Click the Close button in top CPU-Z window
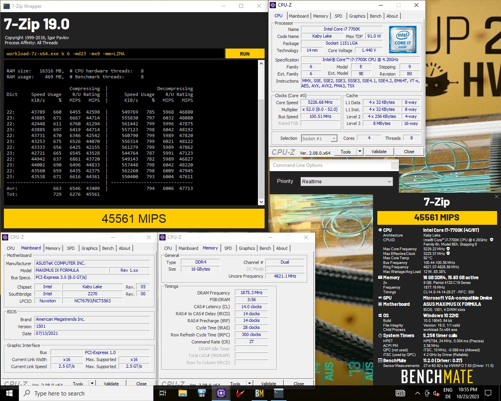Viewport: 501px width, 401px height. [409, 152]
